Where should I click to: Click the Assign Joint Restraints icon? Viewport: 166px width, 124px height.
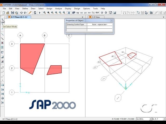click(x=138, y=13)
